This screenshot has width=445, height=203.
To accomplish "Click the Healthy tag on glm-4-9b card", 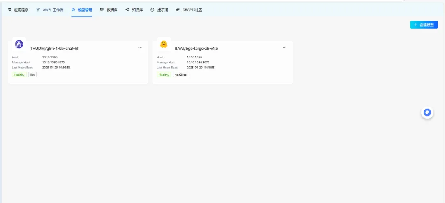I will (19, 75).
